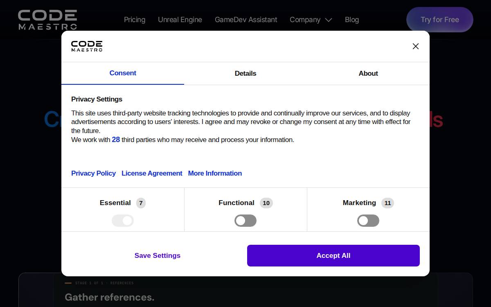Open Pricing in the navigation bar
Screen dimensions: 491x307
tap(135, 20)
